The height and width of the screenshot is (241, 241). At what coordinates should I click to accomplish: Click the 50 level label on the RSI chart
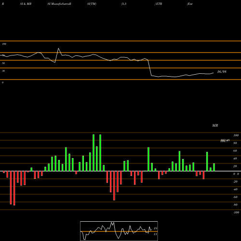click(x=3, y=63)
